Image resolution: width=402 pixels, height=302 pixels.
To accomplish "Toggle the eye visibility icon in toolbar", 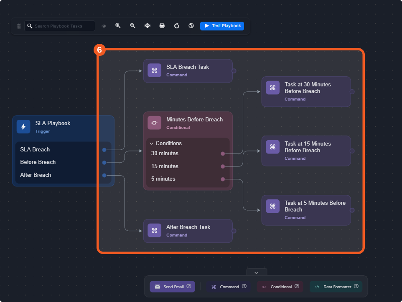I will [x=104, y=26].
